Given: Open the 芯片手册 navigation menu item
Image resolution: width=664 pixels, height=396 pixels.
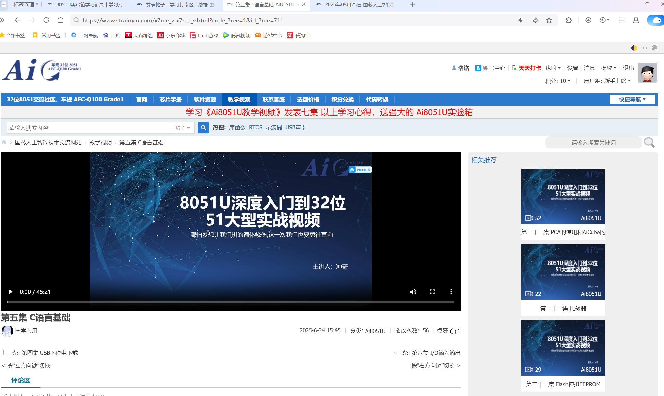Looking at the screenshot, I should (x=170, y=99).
